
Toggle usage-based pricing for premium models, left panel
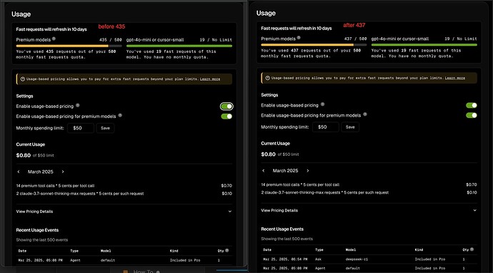coord(226,116)
